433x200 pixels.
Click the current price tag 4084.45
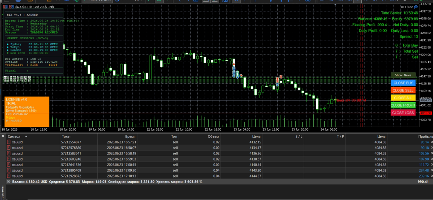click(425, 100)
